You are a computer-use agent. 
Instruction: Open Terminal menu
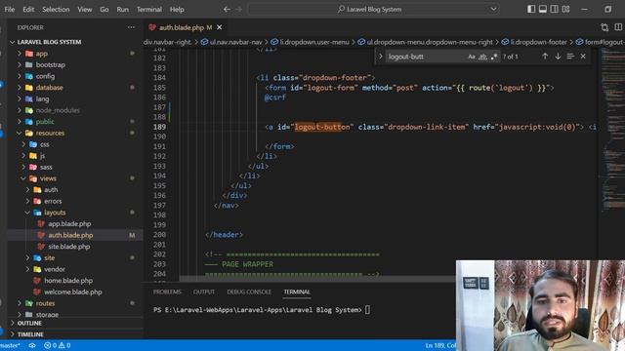149,9
